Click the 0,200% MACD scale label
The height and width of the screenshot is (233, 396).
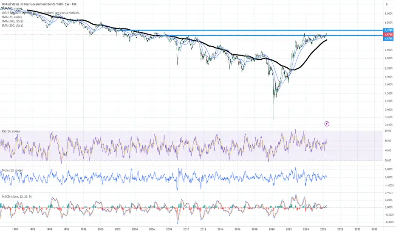(x=389, y=200)
